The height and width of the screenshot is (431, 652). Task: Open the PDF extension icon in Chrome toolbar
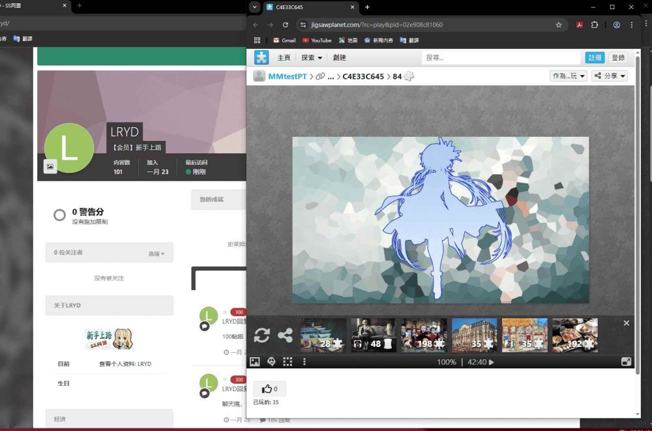(579, 25)
